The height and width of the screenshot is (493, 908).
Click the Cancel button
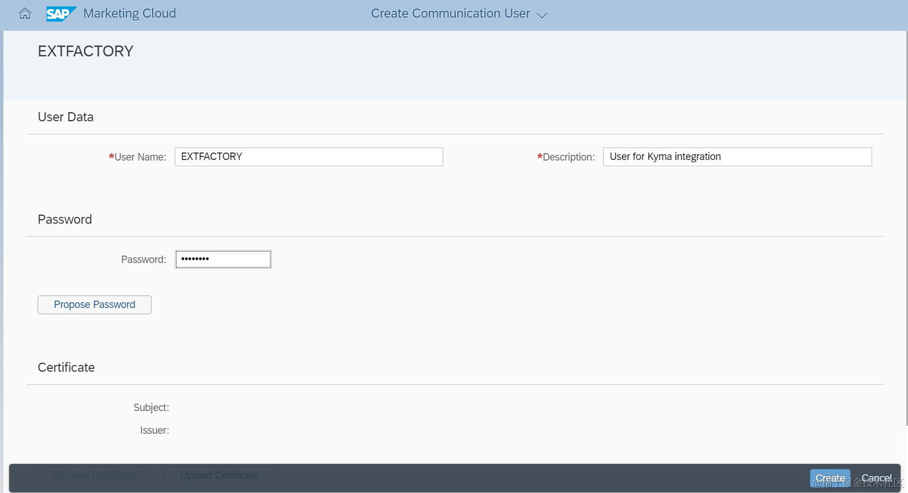click(x=877, y=478)
